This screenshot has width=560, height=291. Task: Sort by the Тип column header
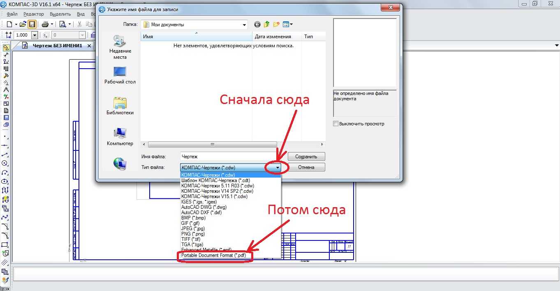pos(314,37)
